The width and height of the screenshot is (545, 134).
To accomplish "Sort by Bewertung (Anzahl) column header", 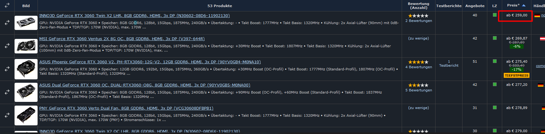I will pyautogui.click(x=418, y=6).
